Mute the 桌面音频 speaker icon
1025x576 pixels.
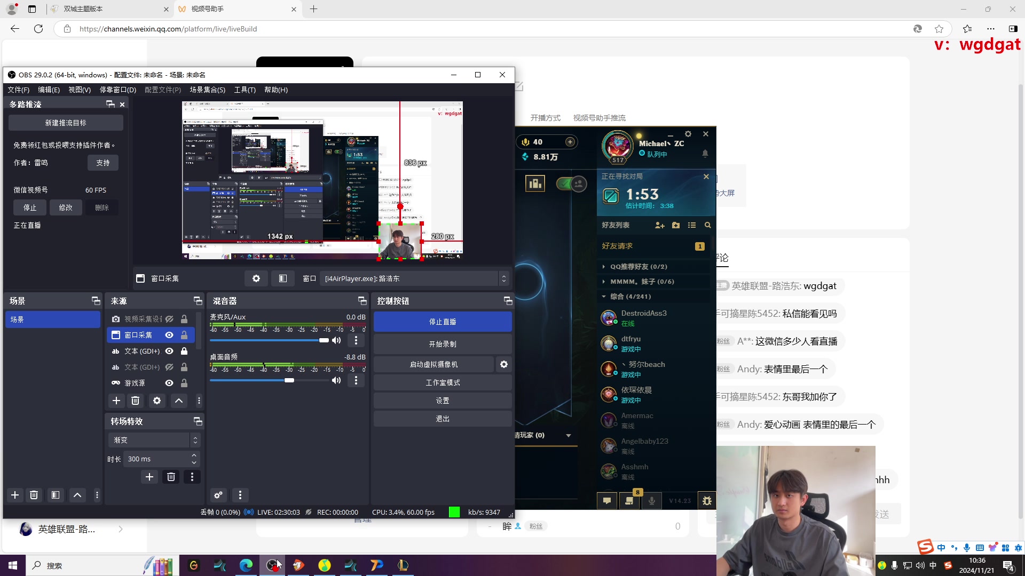click(x=336, y=380)
